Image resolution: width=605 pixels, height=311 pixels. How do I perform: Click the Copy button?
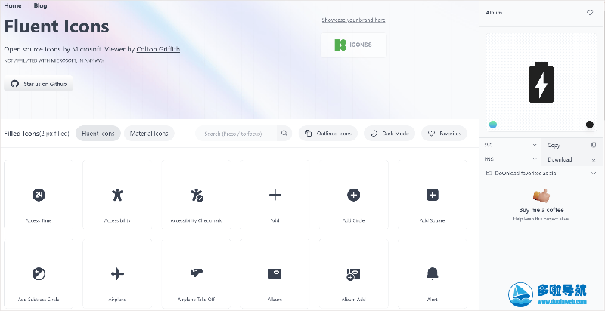pos(572,145)
